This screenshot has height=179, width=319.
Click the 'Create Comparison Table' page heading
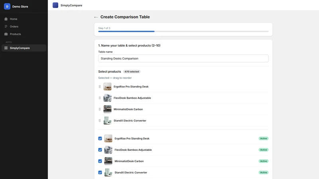tap(125, 17)
